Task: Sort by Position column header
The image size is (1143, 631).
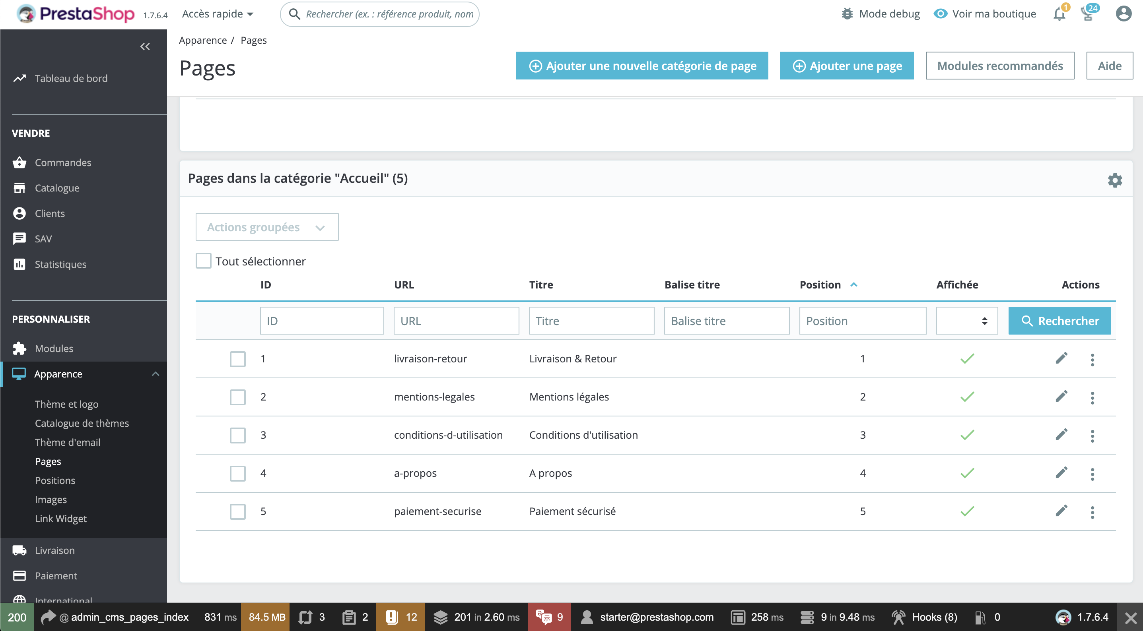Action: click(x=828, y=285)
